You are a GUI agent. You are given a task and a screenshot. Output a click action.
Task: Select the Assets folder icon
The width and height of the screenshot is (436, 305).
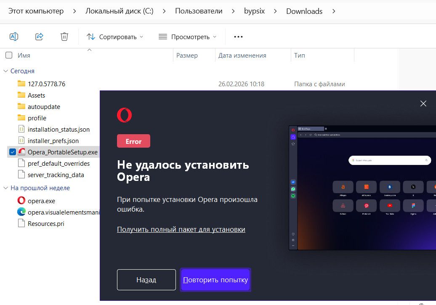(x=21, y=95)
